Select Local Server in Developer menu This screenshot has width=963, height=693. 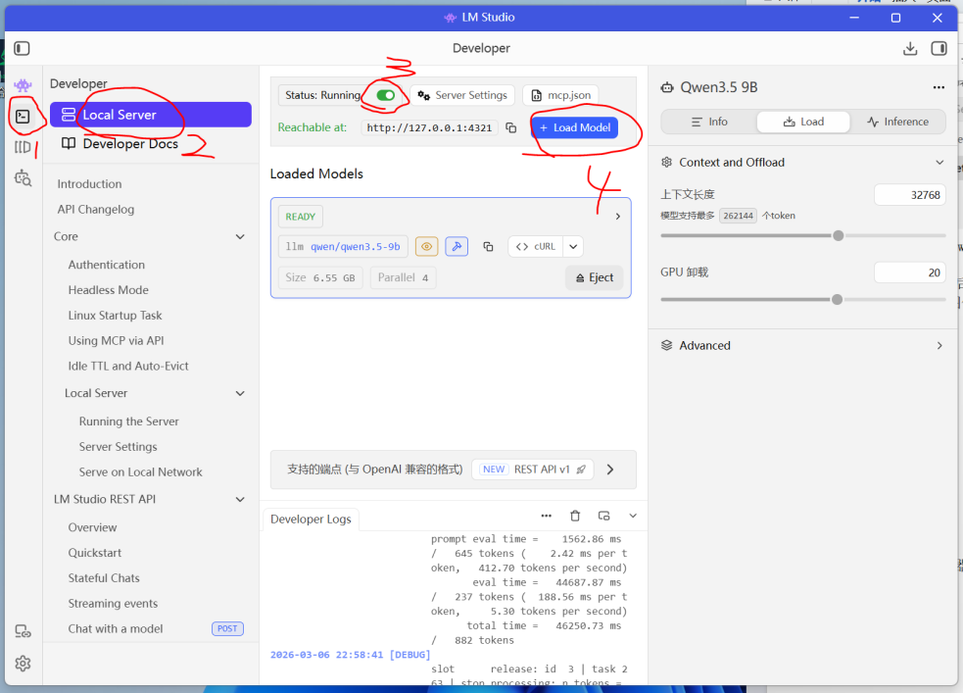point(151,115)
